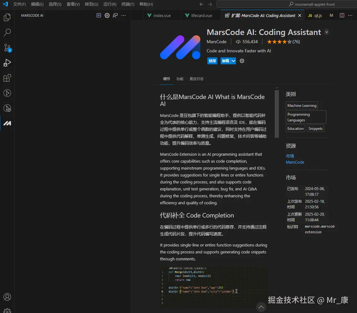The height and width of the screenshot is (313, 357).
Task: Click the extension manage gear beside Uninstall
Action: (242, 61)
